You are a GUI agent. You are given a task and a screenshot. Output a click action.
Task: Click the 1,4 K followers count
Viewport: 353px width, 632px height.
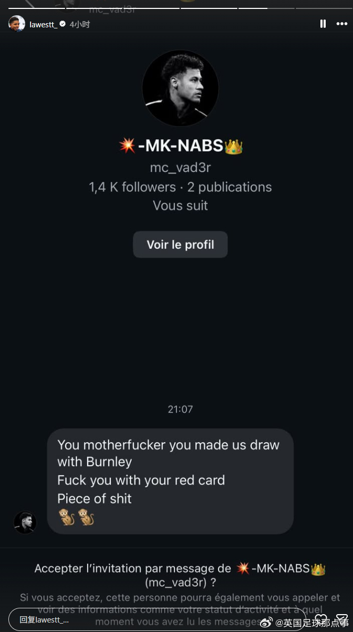pos(132,187)
